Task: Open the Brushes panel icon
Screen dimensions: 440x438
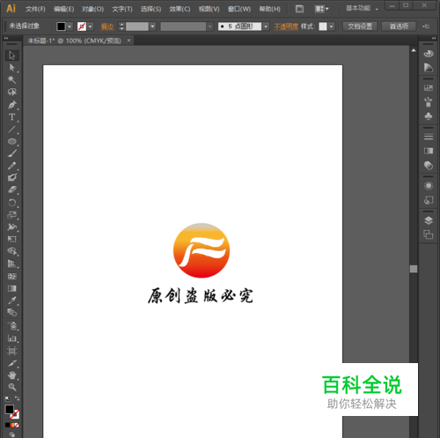Action: (x=429, y=102)
